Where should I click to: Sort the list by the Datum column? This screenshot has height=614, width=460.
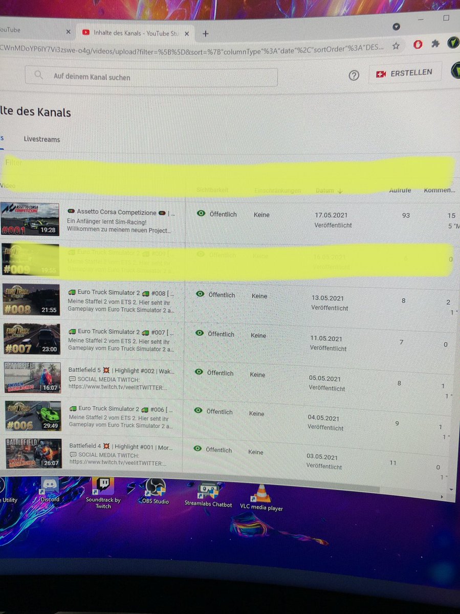pyautogui.click(x=328, y=190)
